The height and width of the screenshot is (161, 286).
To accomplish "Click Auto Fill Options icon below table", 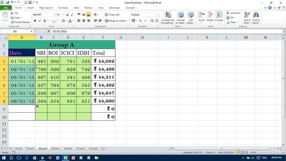I will [x=38, y=106].
